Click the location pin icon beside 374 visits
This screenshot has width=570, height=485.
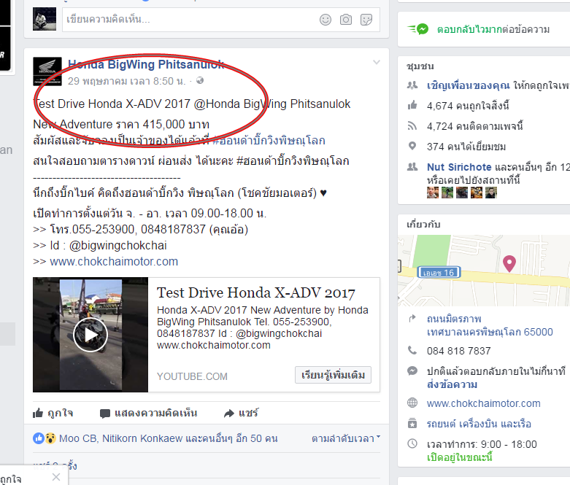412,146
